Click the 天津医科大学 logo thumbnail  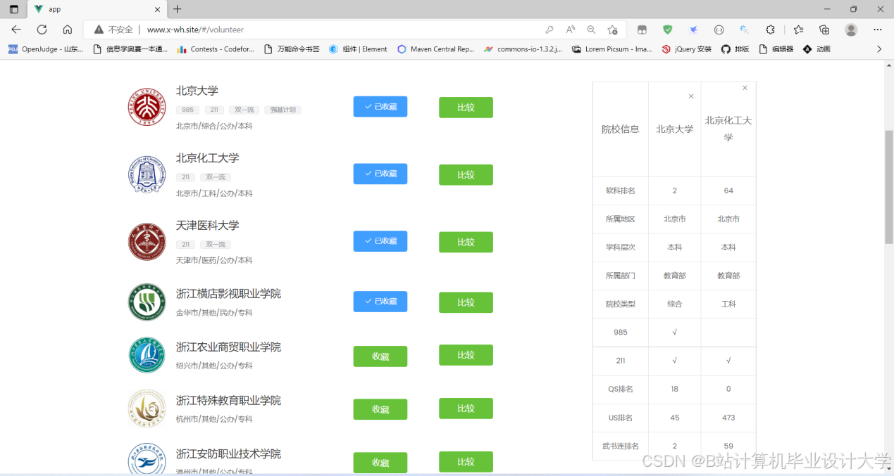click(x=147, y=242)
